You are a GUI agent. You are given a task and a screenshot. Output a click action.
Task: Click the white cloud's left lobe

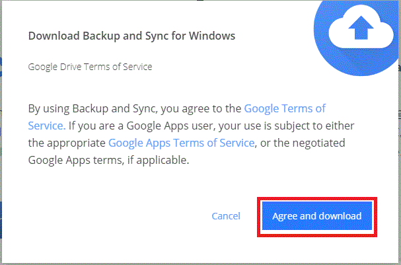click(x=339, y=36)
